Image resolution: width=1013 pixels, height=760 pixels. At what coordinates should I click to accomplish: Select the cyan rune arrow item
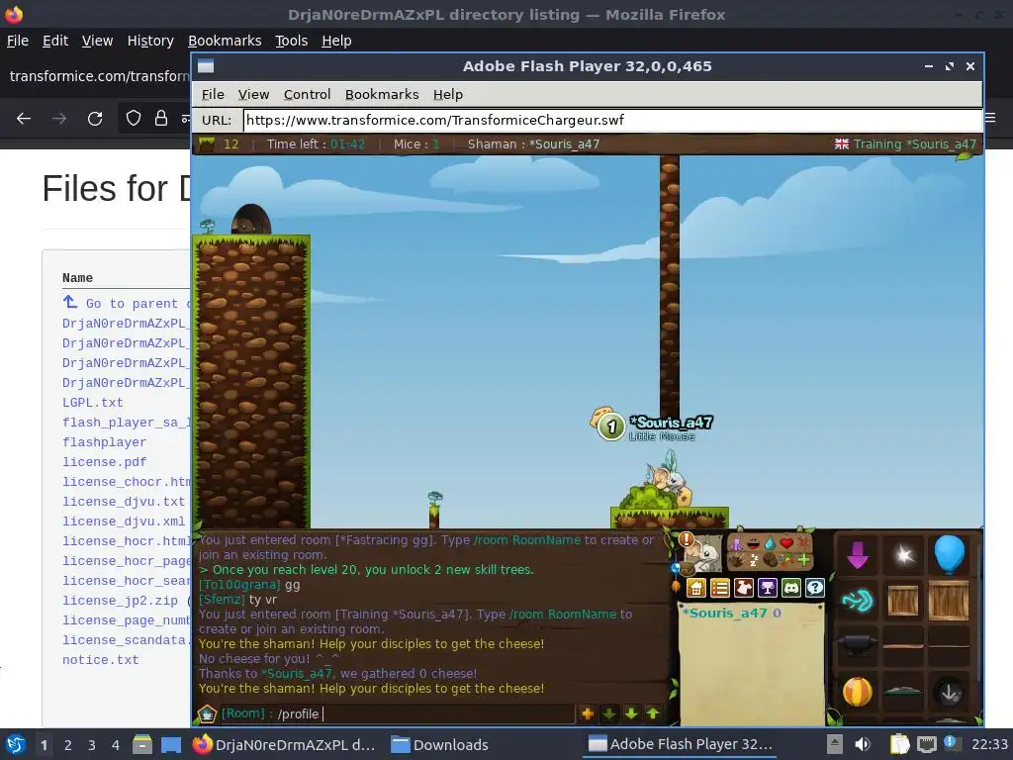tap(858, 601)
